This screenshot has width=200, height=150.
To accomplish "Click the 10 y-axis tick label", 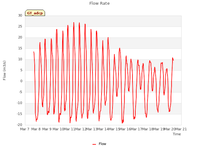I will 20,59.
